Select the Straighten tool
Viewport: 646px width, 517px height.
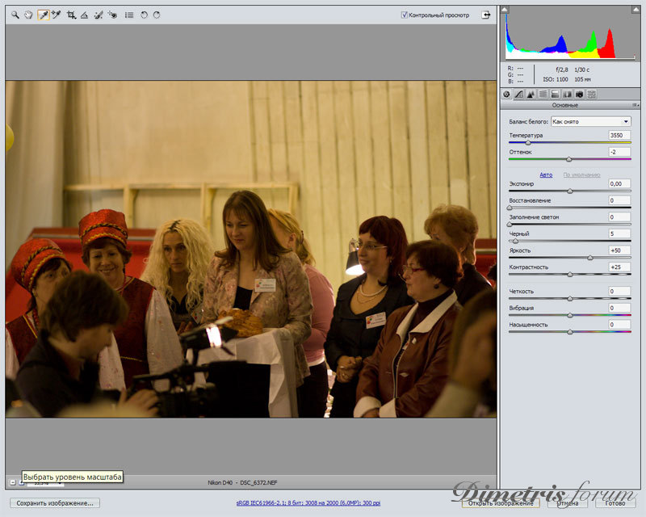point(84,15)
